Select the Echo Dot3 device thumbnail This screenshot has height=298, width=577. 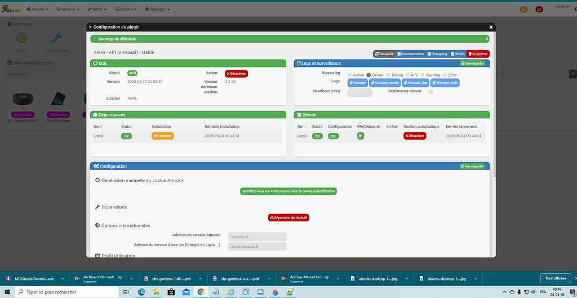23,100
